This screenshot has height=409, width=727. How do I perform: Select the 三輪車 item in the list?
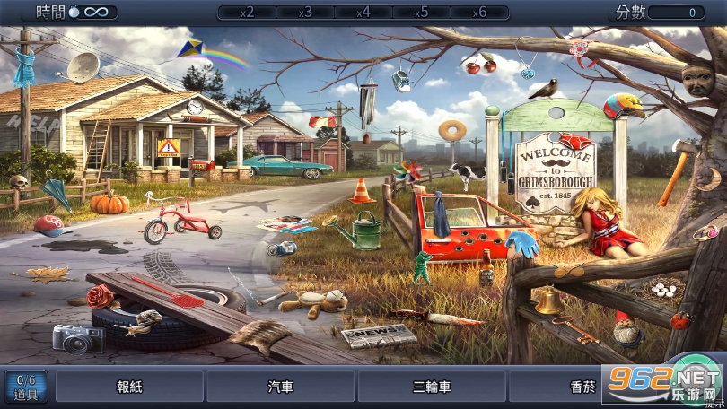(432, 387)
